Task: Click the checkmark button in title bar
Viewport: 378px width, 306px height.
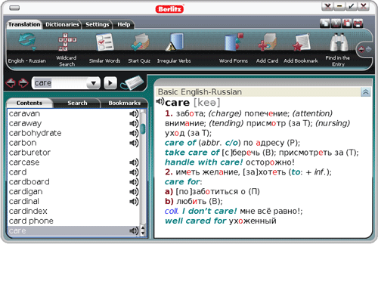Action: click(x=352, y=6)
